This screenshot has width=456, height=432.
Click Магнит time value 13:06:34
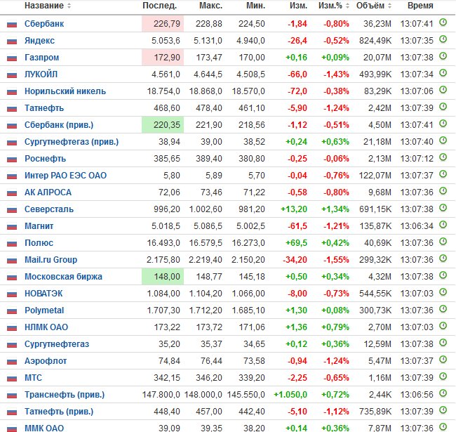point(417,226)
